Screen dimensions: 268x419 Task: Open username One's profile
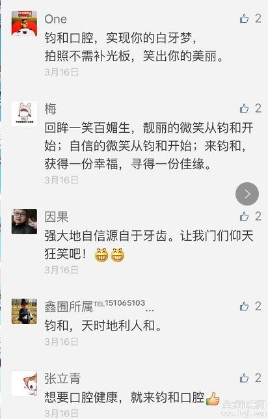(55, 19)
